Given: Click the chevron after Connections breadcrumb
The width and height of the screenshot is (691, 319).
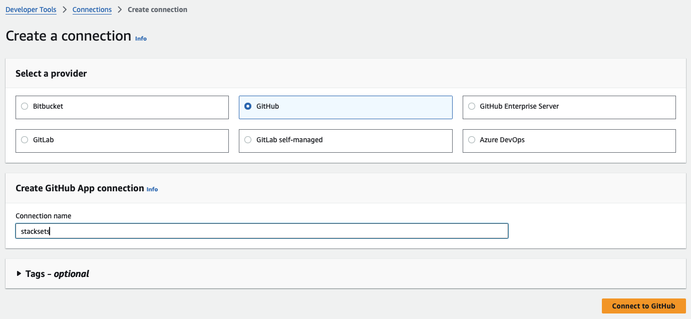Looking at the screenshot, I should coord(120,10).
